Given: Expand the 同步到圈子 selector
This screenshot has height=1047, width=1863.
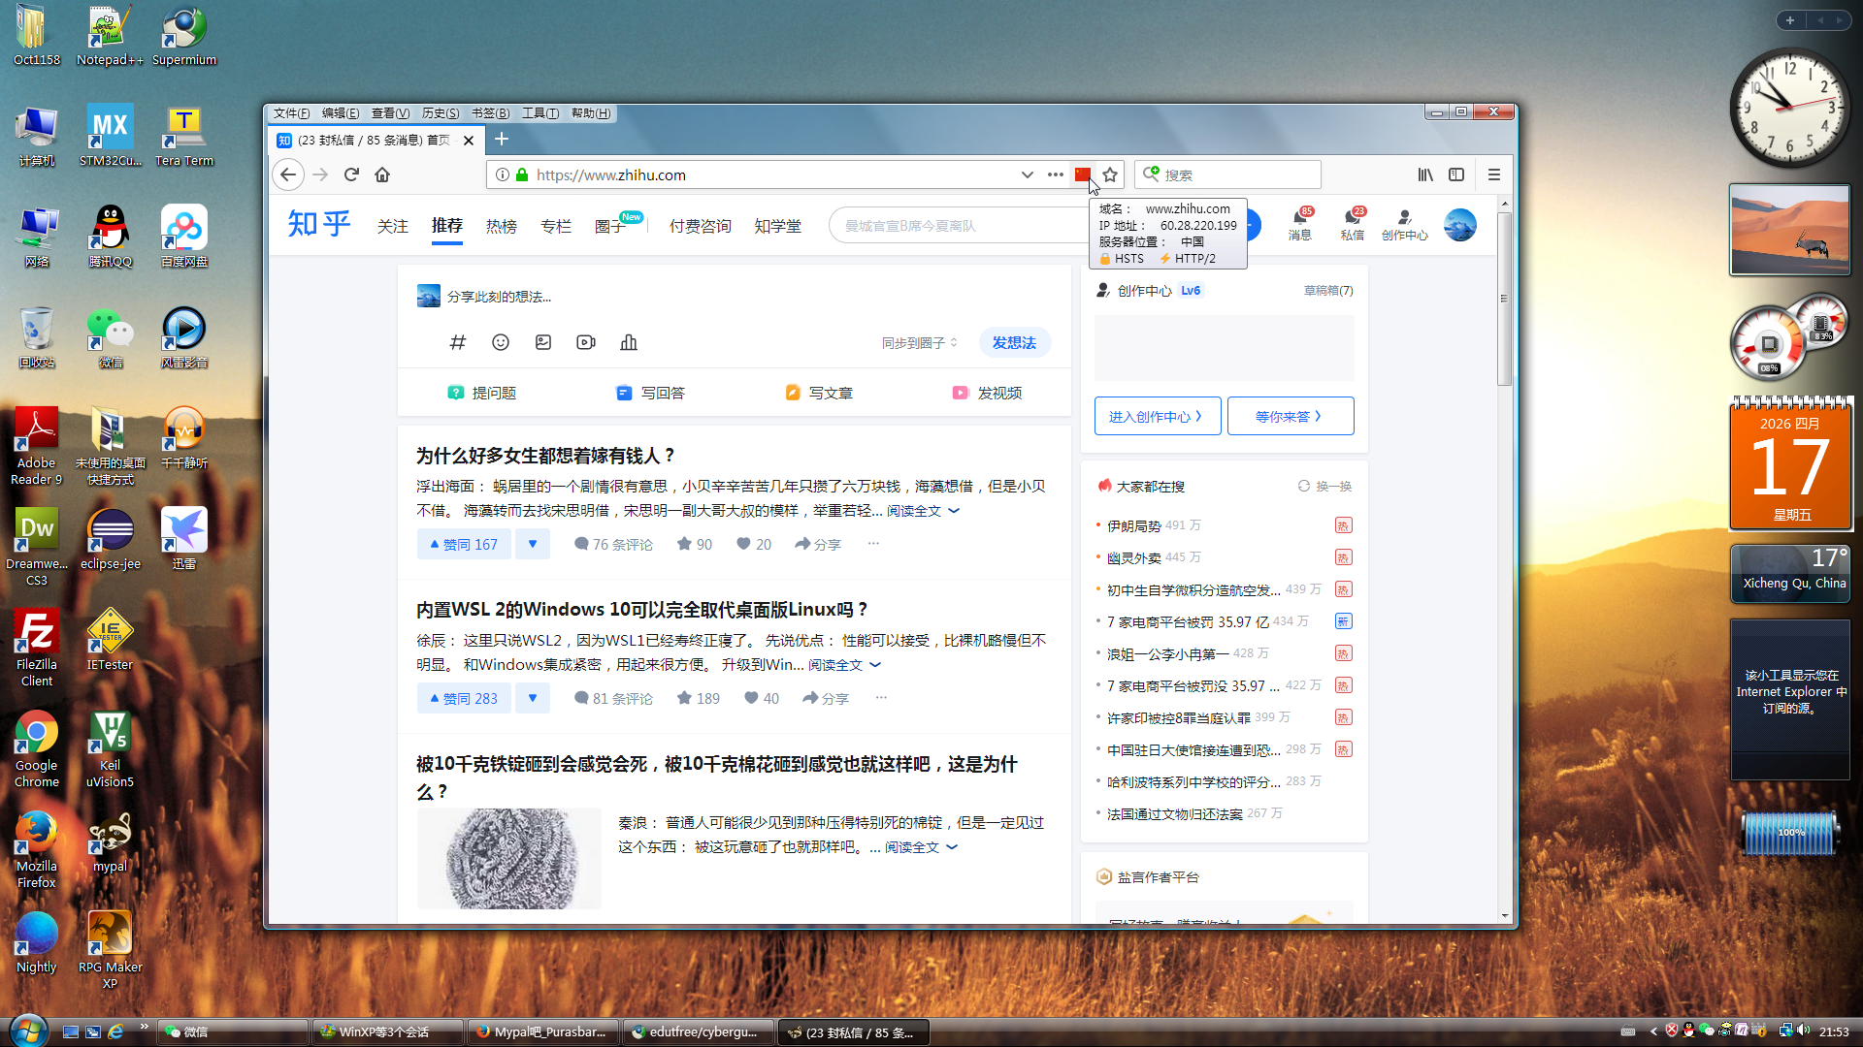Looking at the screenshot, I should pyautogui.click(x=919, y=342).
